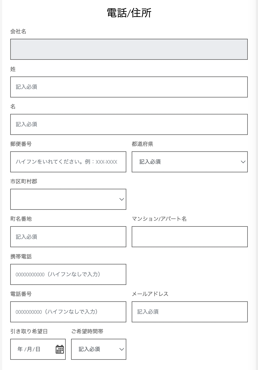Click the 都道府県 dropdown chevron arrow
This screenshot has width=258, height=370.
pyautogui.click(x=243, y=162)
